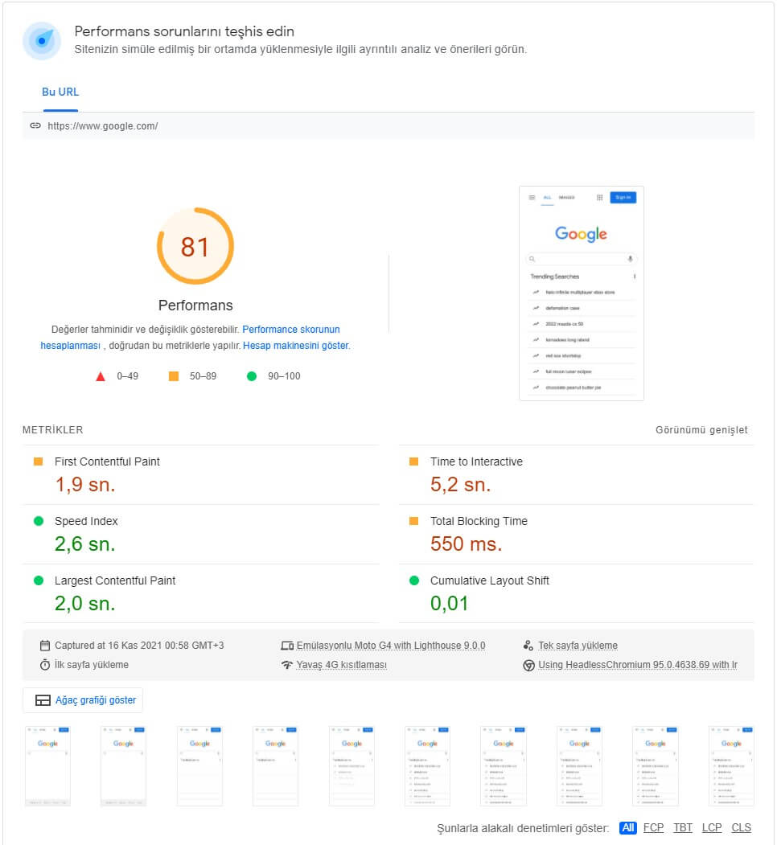Click the fork icon before Tek sayfa yükleme

coord(528,645)
